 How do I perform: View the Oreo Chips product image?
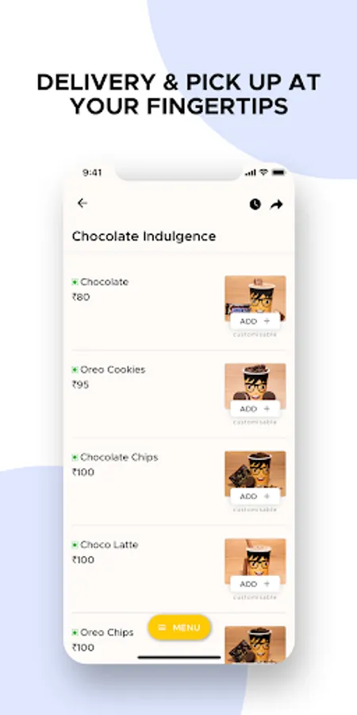pos(255,643)
